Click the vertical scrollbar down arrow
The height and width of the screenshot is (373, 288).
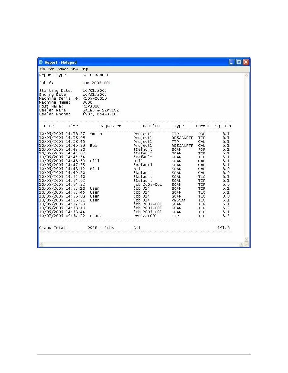(247, 239)
